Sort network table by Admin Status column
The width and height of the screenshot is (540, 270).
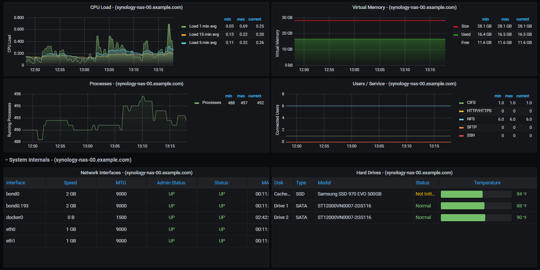pyautogui.click(x=171, y=183)
